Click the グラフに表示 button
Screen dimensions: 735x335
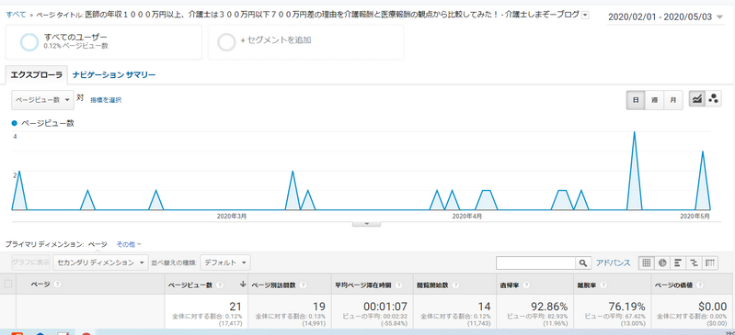coord(30,262)
